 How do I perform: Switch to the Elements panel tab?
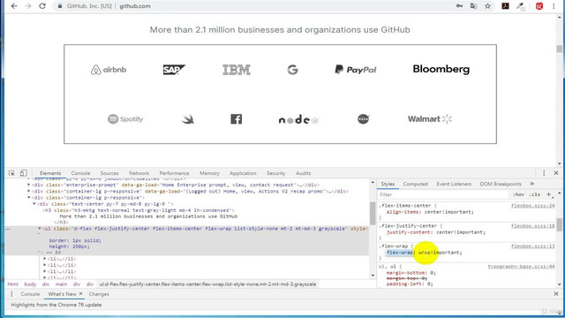(50, 173)
